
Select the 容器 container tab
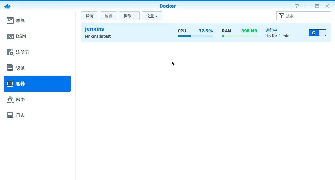37,84
